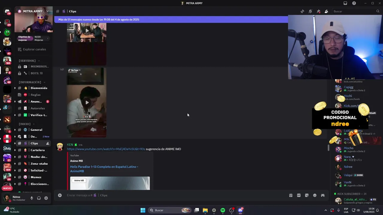The width and height of the screenshot is (383, 215).
Task: Open the Noche-de channel
Action: click(x=33, y=157)
